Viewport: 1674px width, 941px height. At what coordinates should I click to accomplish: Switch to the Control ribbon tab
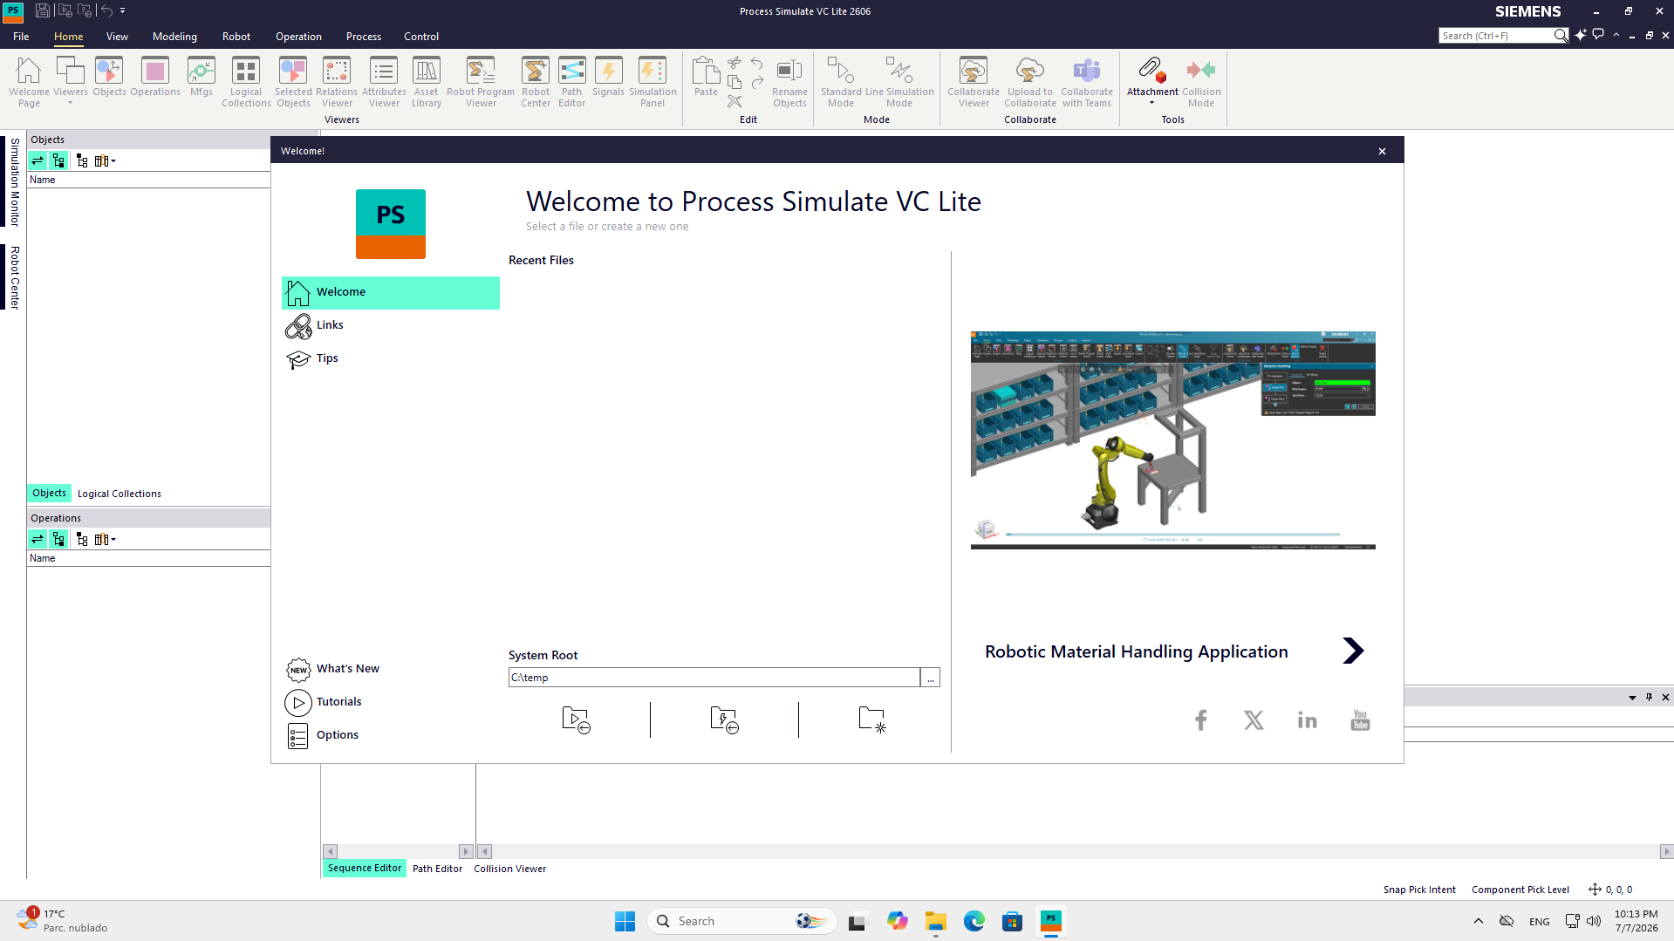coord(421,37)
